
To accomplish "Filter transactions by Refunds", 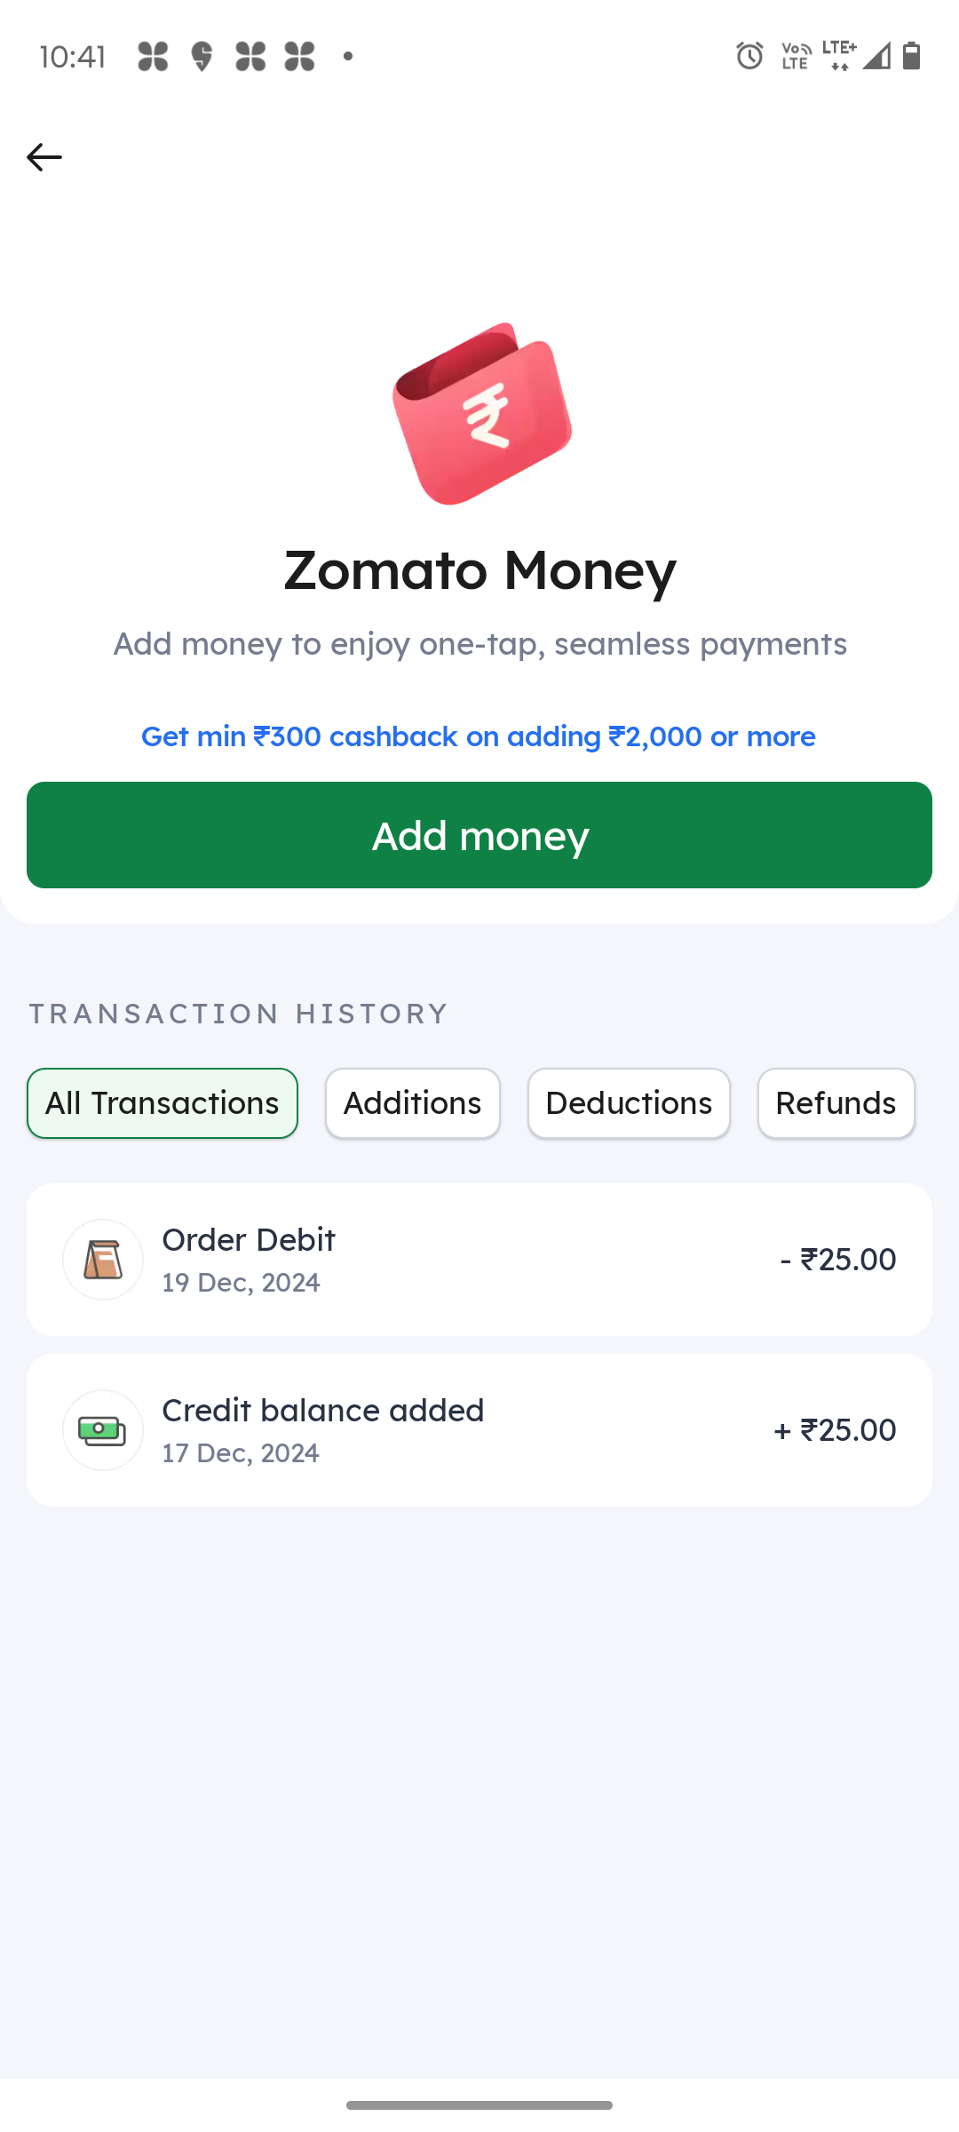I will [836, 1103].
